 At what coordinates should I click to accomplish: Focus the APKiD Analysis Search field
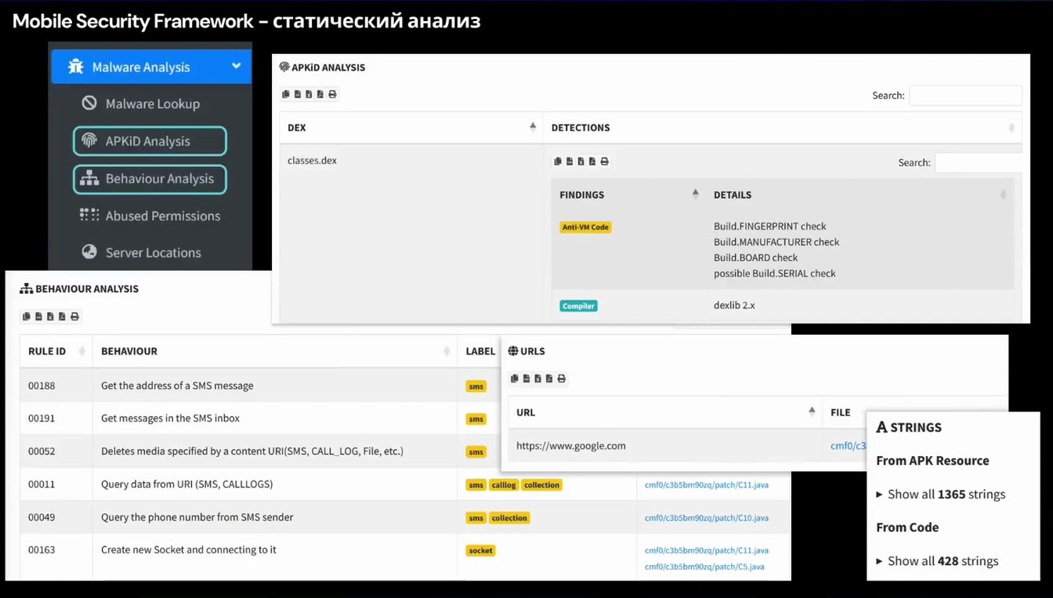click(965, 96)
